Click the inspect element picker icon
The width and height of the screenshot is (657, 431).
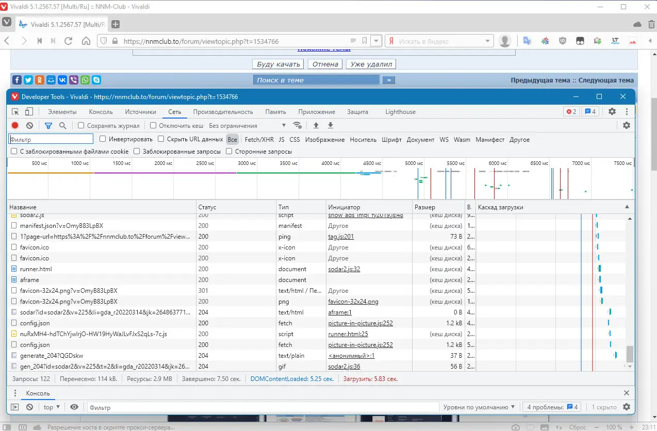click(15, 111)
